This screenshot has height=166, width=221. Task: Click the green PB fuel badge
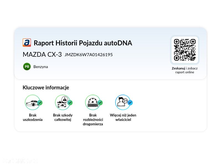[x=27, y=67]
